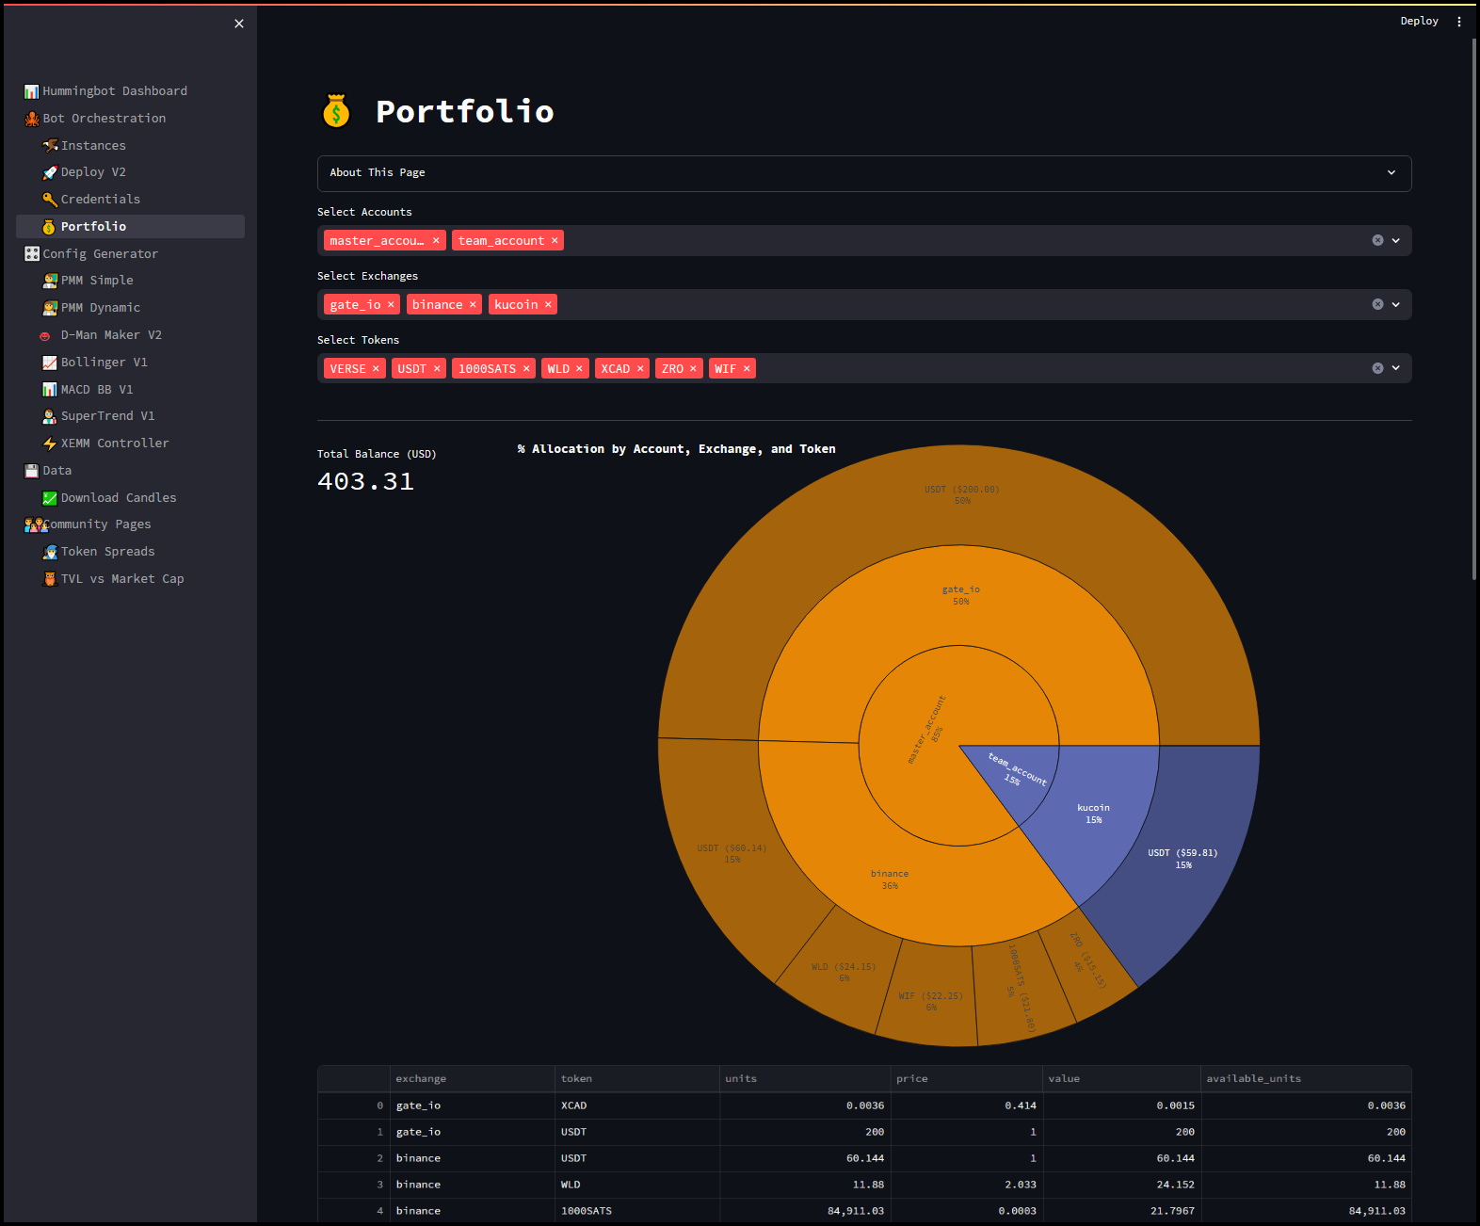Open the three-dot main menu

pyautogui.click(x=1459, y=22)
